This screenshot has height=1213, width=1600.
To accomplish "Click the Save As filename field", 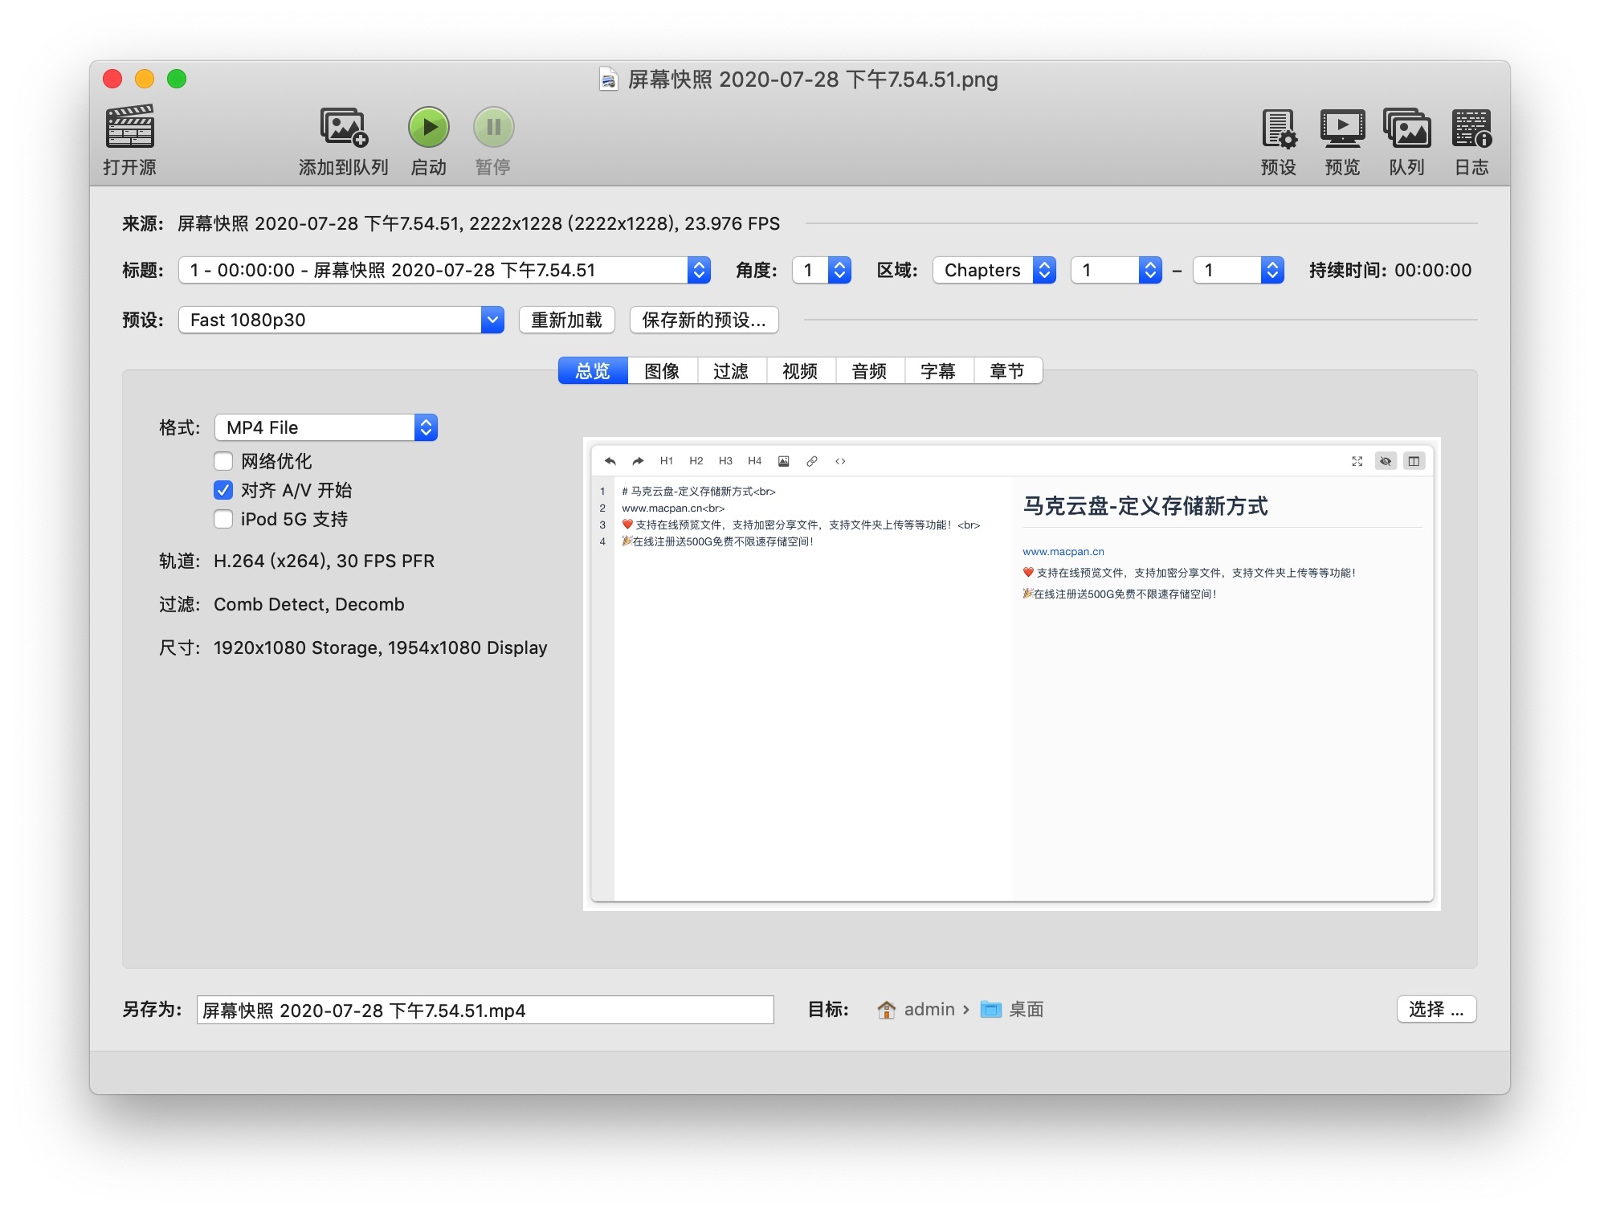I will tap(484, 1010).
